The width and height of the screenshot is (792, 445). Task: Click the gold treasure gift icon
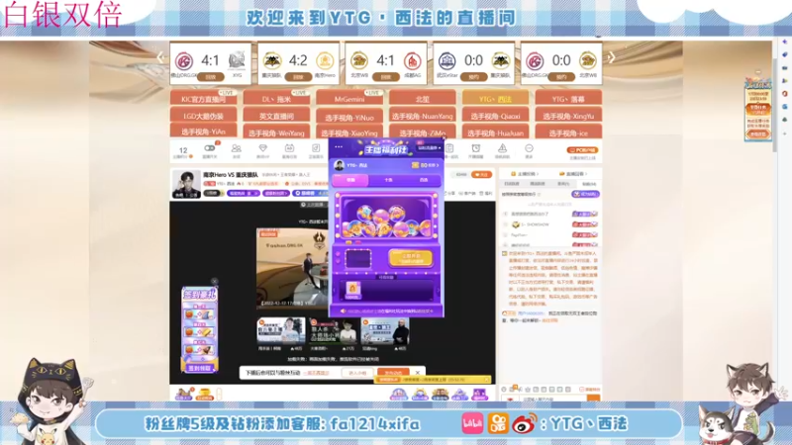[x=204, y=394]
